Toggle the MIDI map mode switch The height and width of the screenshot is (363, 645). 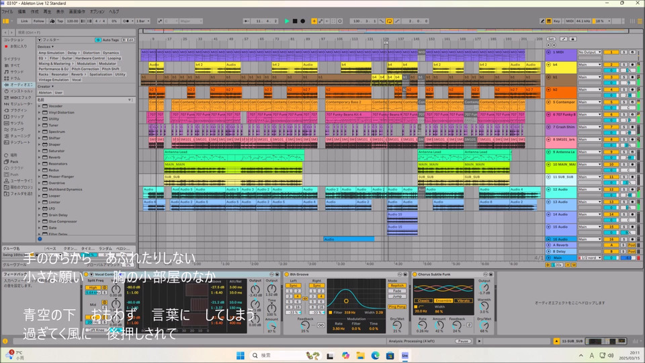point(570,21)
